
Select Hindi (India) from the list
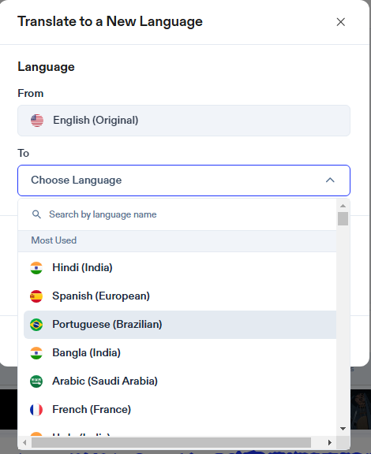point(180,267)
